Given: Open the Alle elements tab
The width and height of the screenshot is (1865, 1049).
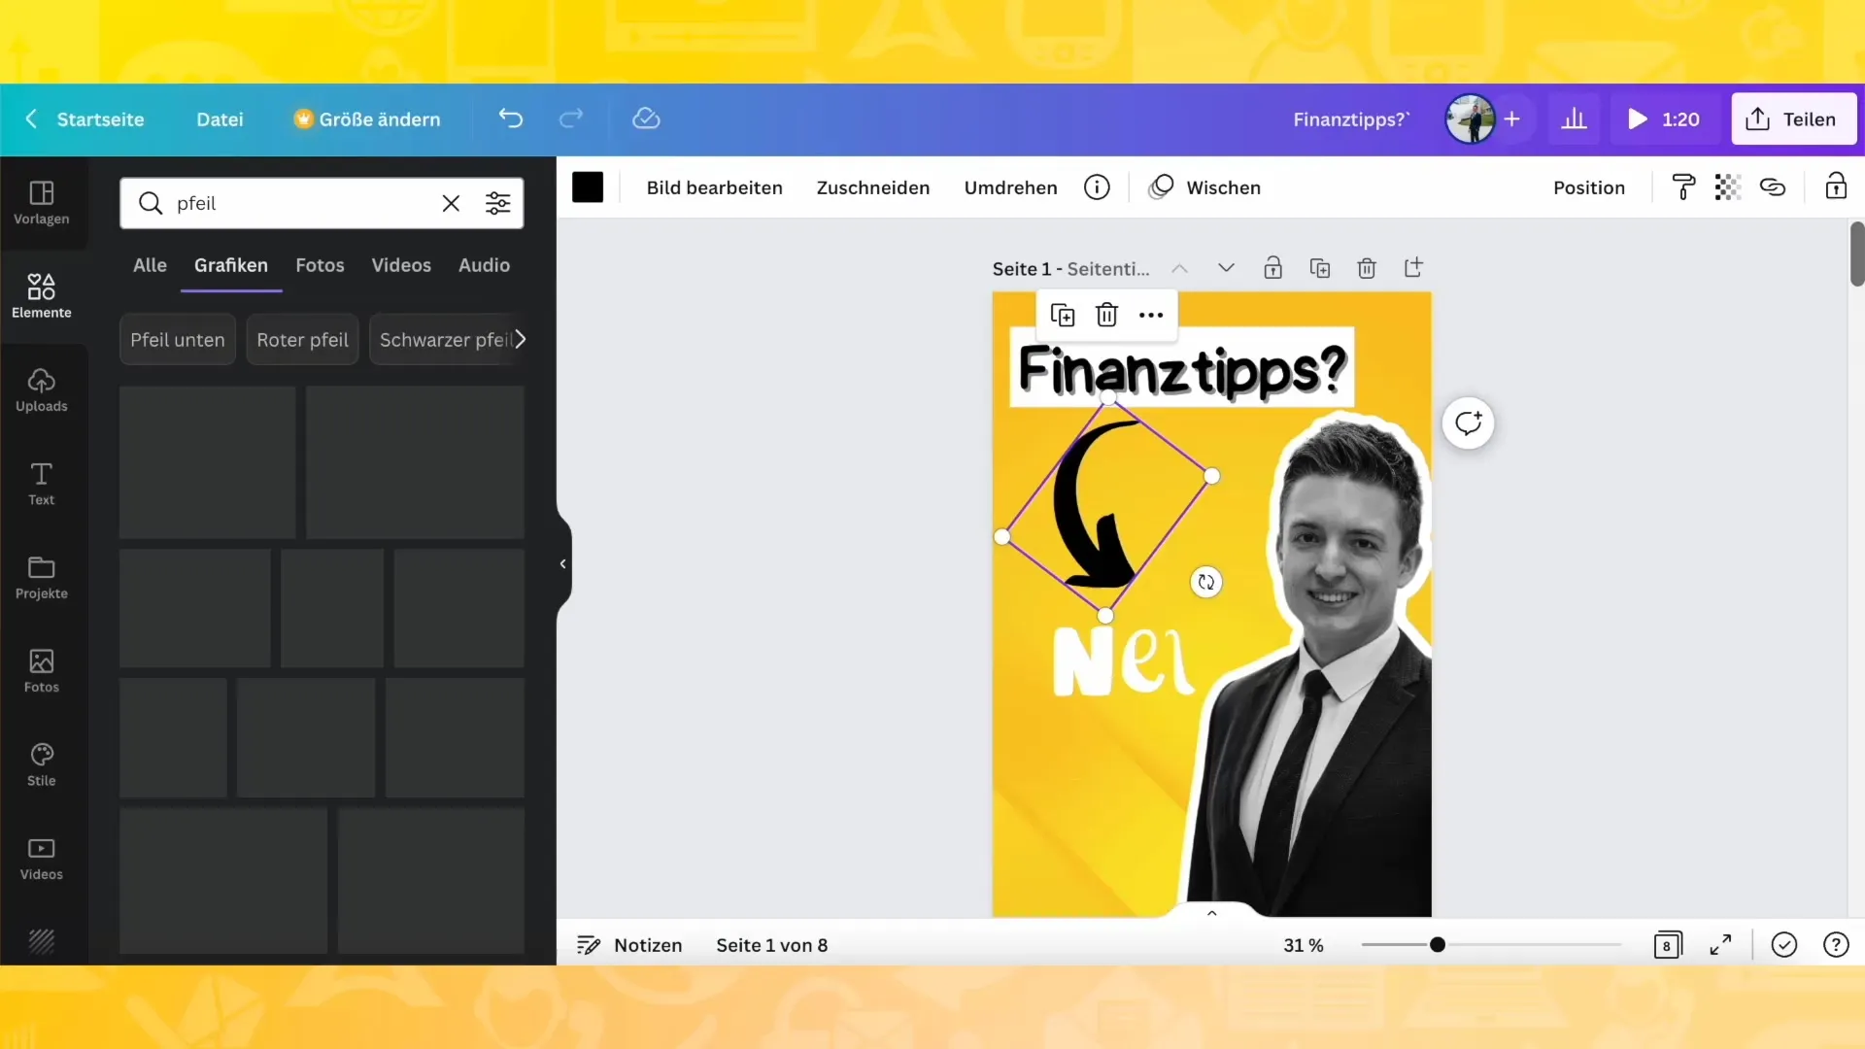Looking at the screenshot, I should coord(150,264).
